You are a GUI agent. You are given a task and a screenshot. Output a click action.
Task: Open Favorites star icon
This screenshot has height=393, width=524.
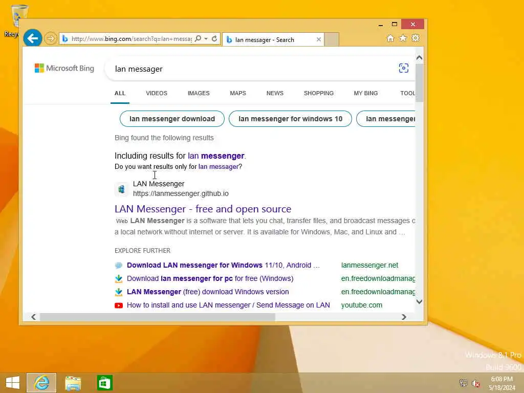(x=403, y=38)
